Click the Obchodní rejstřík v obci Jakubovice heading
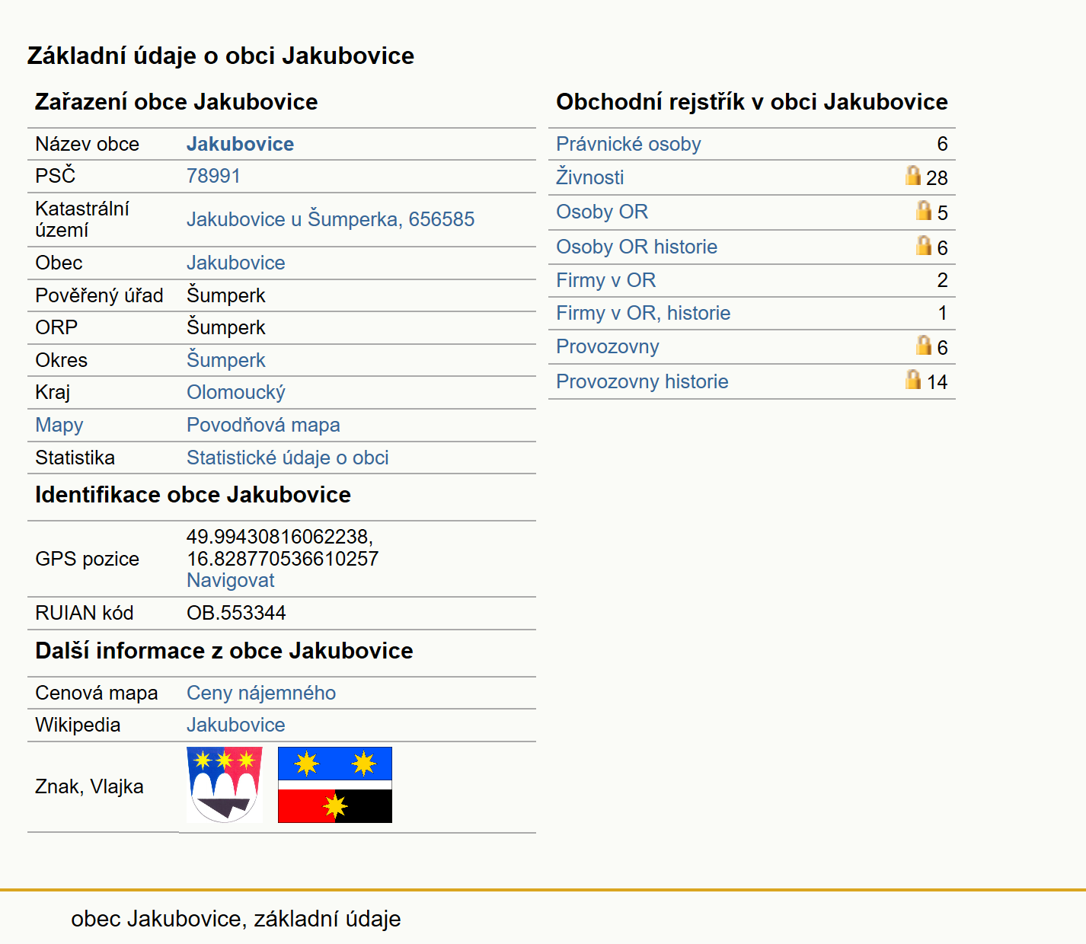The width and height of the screenshot is (1086, 944). 752,102
